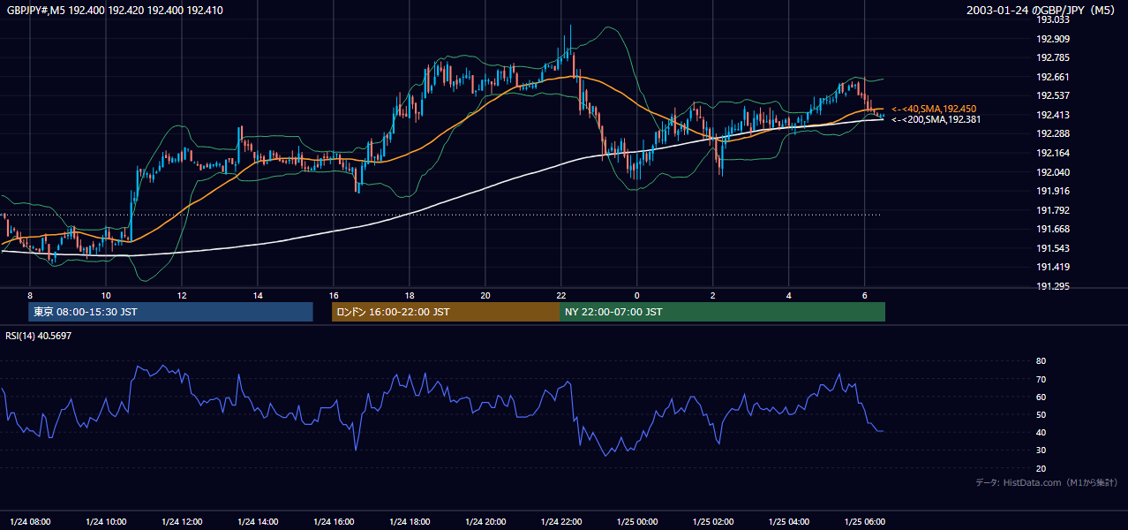Screen dimensions: 1128x530
Task: Click the 1/25 02:00 time label
Action: (713, 521)
